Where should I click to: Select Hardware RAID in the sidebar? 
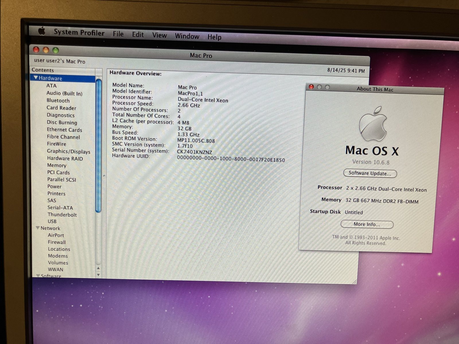(65, 159)
